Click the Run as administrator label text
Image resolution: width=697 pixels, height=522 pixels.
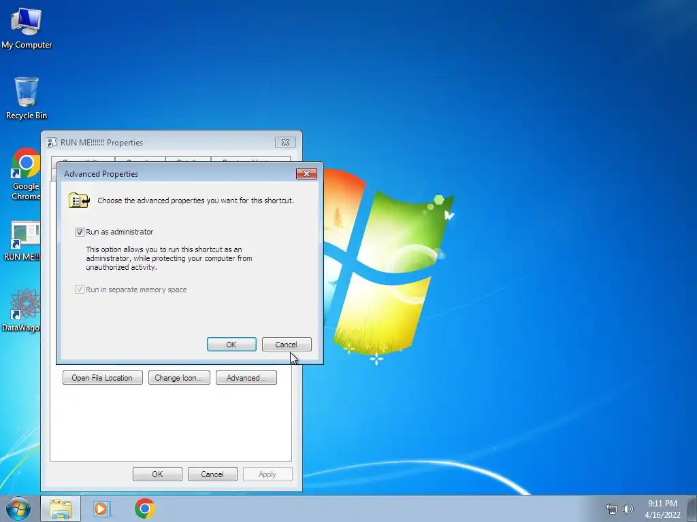[120, 232]
